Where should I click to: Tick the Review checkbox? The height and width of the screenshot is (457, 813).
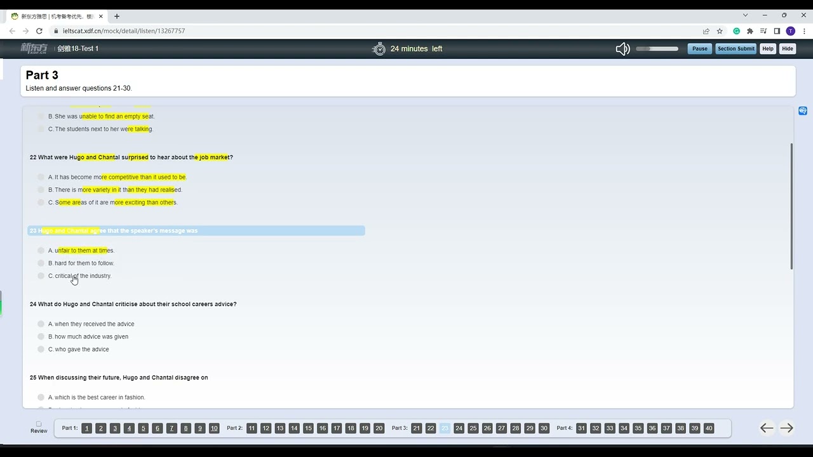coord(39,423)
